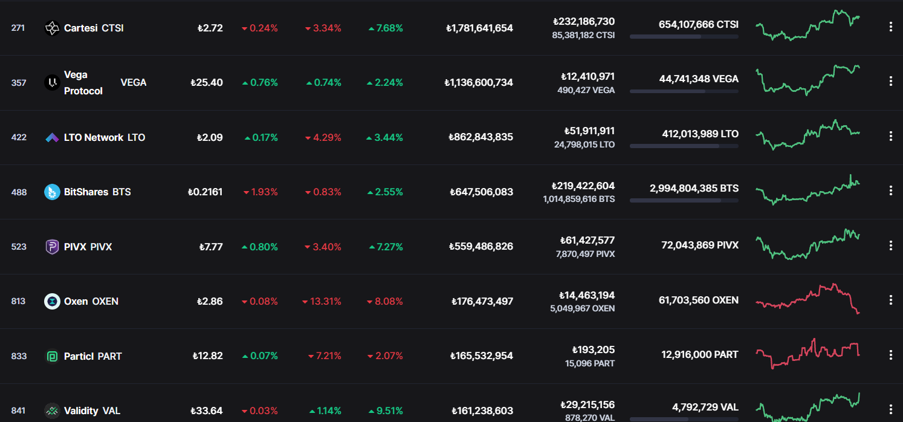Click the Validity logo icon
Viewport: 903px width, 422px height.
[x=53, y=411]
